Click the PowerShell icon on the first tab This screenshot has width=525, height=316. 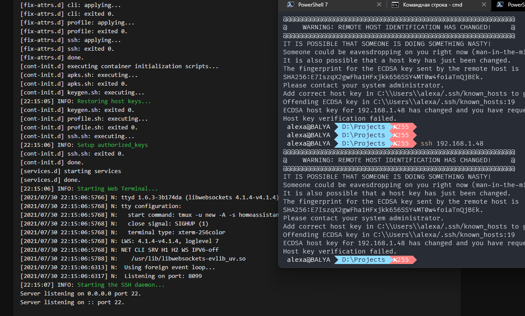point(290,5)
